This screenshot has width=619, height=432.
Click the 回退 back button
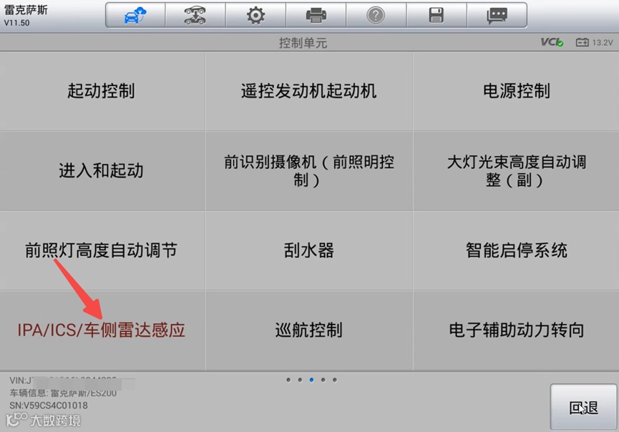(583, 407)
